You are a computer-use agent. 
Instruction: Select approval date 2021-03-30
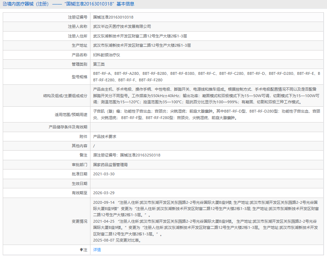coord(104,174)
